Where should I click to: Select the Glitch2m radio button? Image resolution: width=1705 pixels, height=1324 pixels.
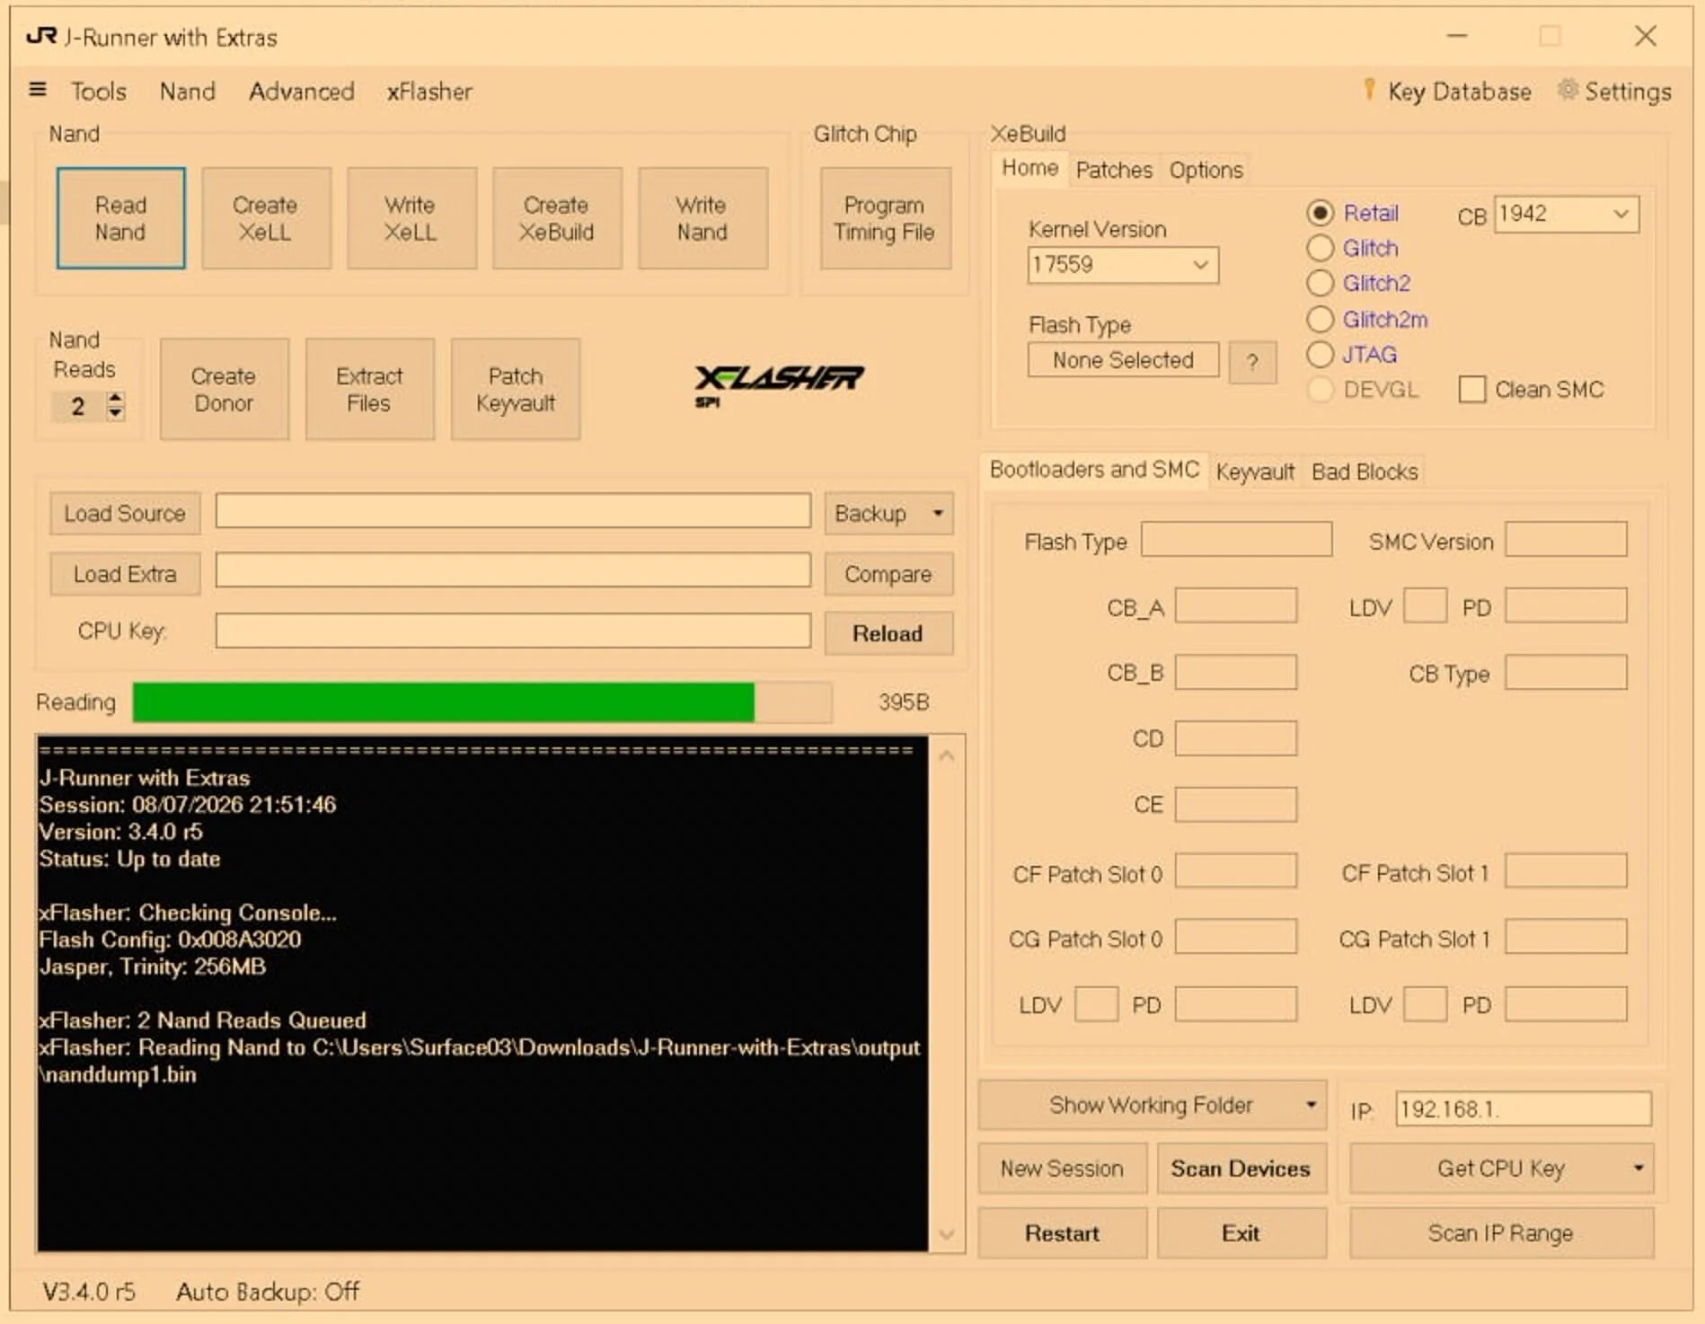coord(1320,319)
